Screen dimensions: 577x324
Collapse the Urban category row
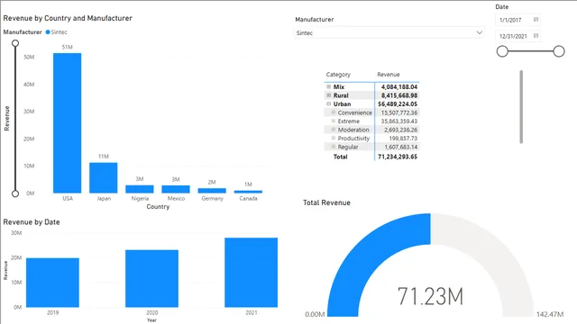(x=328, y=104)
